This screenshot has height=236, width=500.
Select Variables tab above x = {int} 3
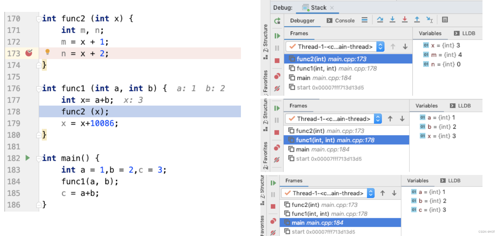430,33
